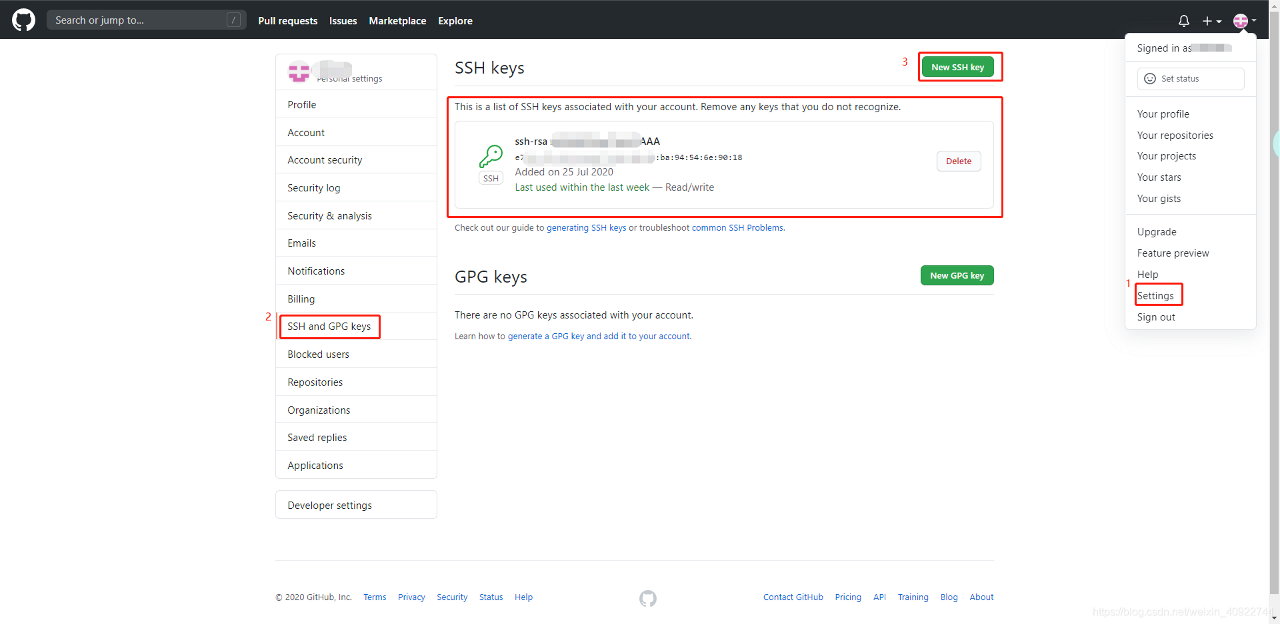Image resolution: width=1280 pixels, height=624 pixels.
Task: Open the generating SSH keys guide link
Action: [x=586, y=228]
